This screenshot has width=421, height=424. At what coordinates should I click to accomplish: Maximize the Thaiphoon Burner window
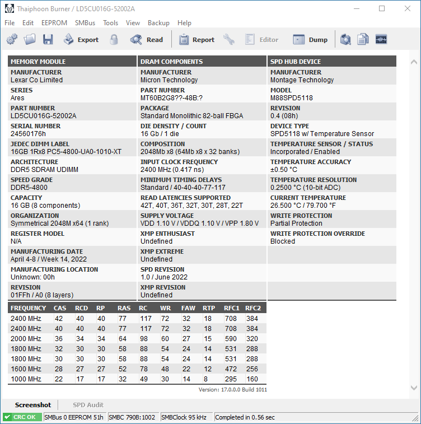382,8
